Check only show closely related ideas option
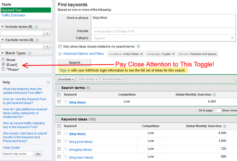Image resolution: width=237 pixels, height=161 pixels. tap(60, 46)
